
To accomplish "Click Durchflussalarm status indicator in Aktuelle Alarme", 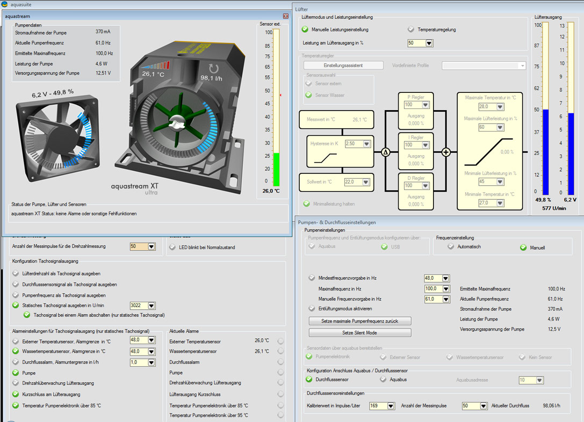I will (x=280, y=362).
